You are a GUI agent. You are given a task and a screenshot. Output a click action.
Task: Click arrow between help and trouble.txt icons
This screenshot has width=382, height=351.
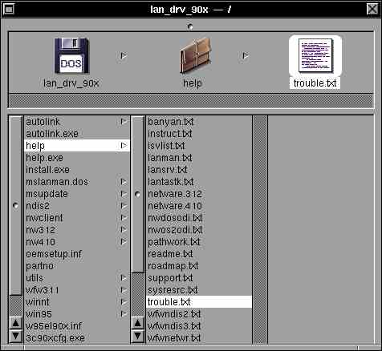coord(246,56)
